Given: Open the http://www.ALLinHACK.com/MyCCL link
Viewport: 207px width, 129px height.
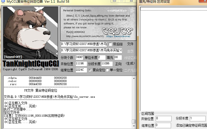Looking at the screenshot, I should (x=85, y=36).
